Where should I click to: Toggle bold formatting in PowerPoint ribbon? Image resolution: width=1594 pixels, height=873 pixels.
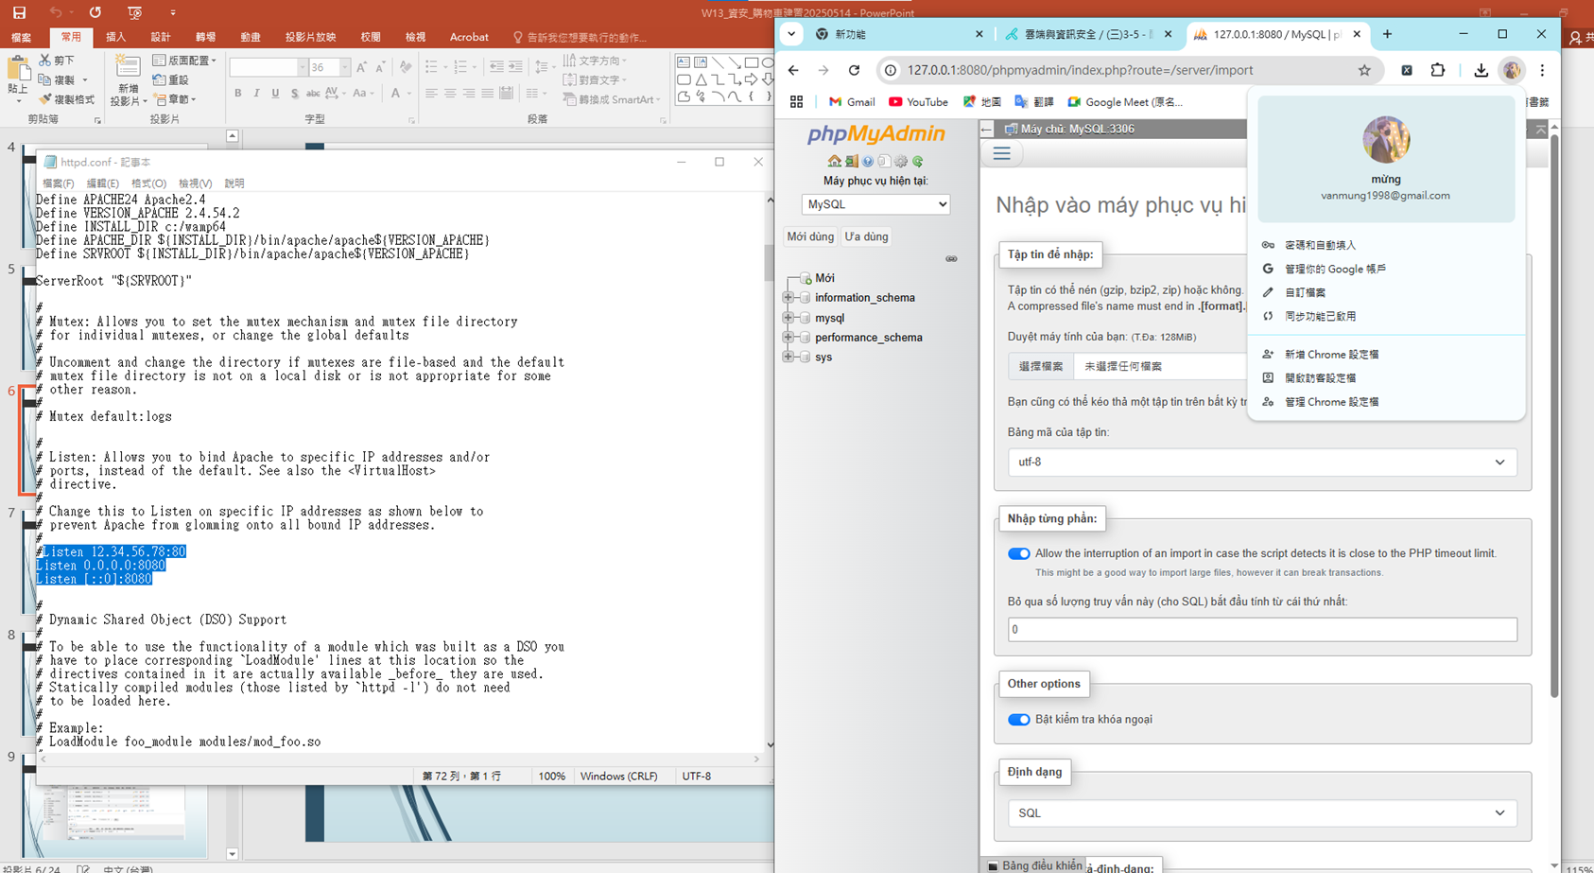tap(238, 94)
